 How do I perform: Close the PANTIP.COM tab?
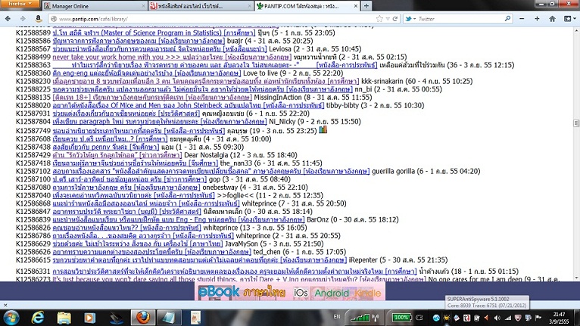(355, 6)
